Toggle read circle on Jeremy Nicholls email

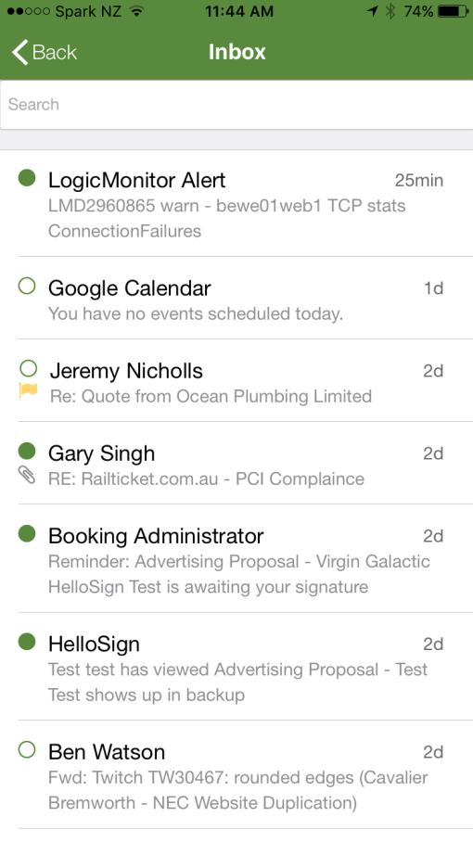[x=28, y=368]
